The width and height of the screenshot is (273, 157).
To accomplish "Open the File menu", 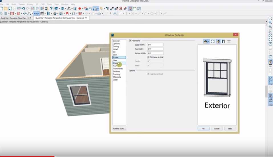I will (2, 4).
